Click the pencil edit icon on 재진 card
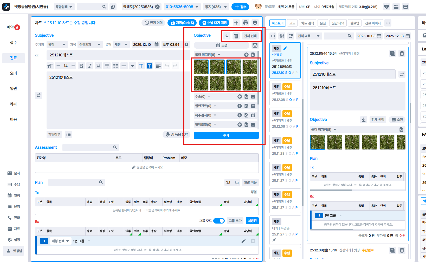The image size is (426, 262). coord(285,48)
